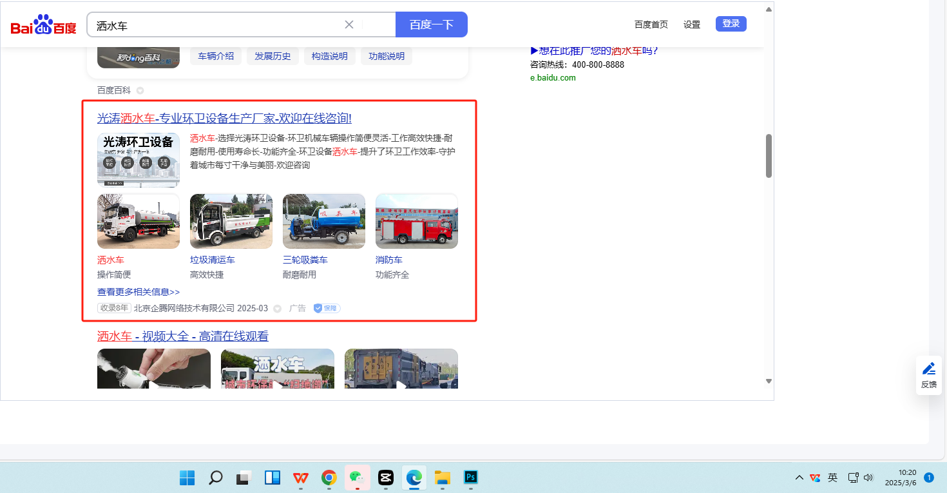
Task: Open the 垃圾清运车 product image
Action: click(231, 221)
